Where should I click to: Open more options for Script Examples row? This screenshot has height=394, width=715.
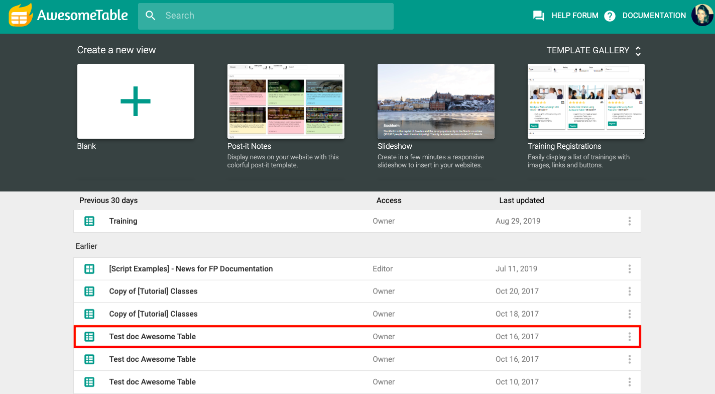pos(629,269)
